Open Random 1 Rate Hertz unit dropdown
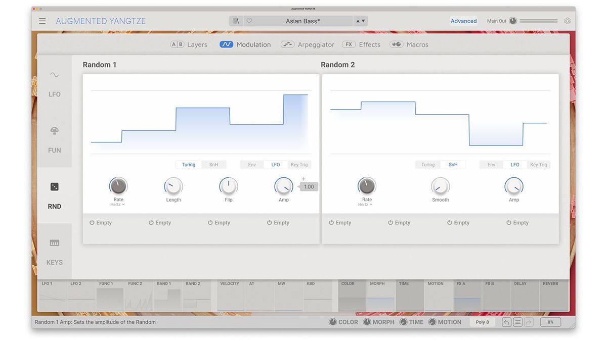 coord(118,205)
